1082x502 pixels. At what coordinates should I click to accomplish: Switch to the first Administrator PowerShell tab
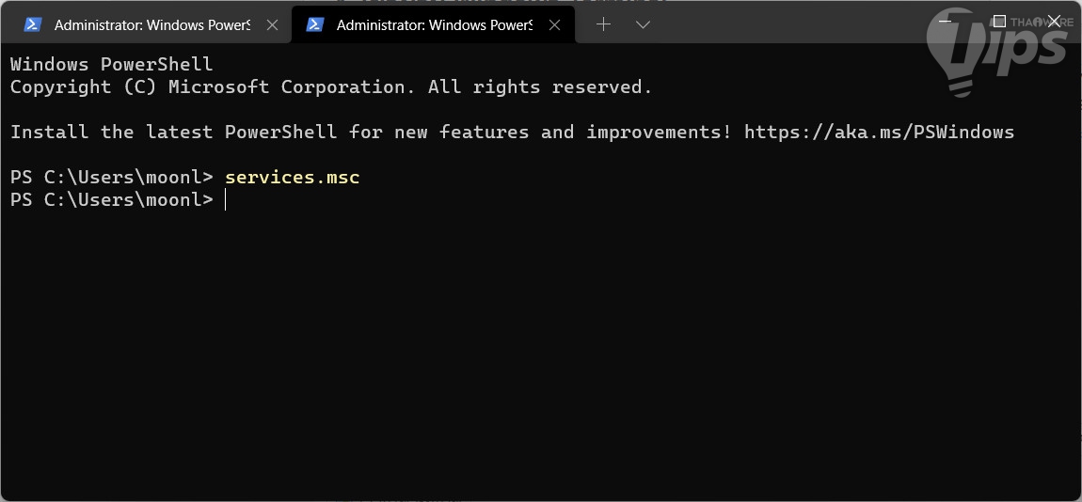(151, 25)
